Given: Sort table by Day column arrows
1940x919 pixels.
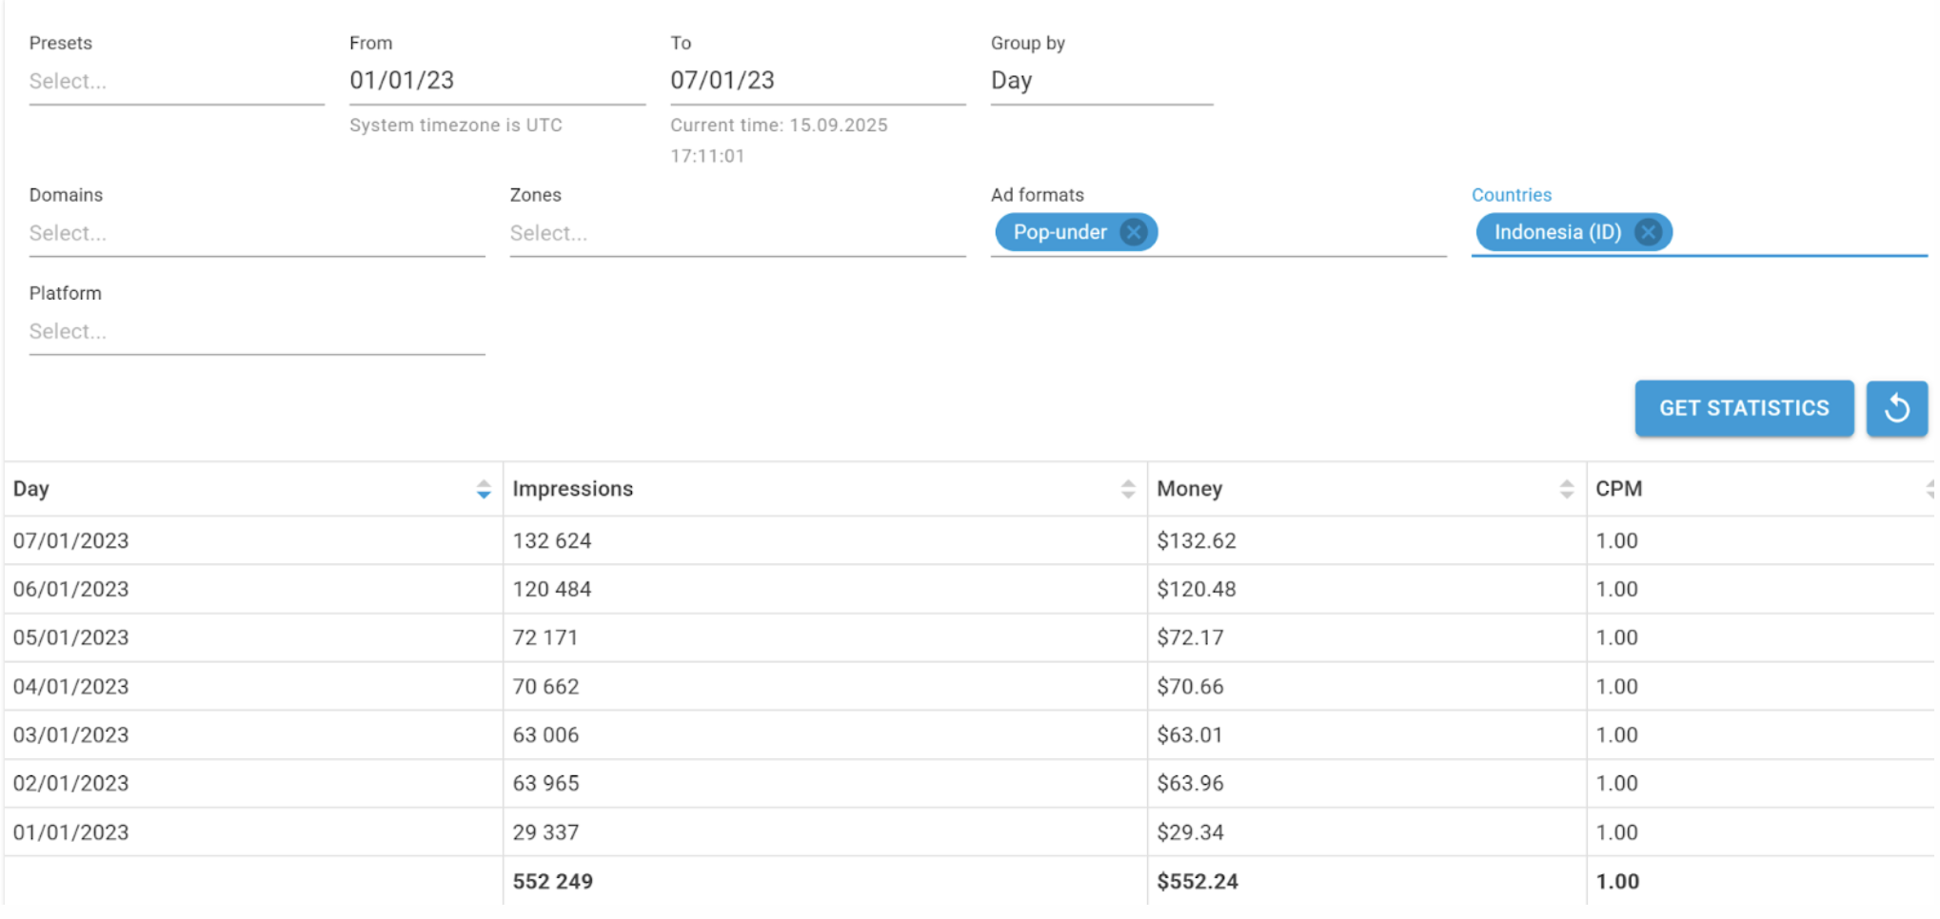Looking at the screenshot, I should (484, 489).
